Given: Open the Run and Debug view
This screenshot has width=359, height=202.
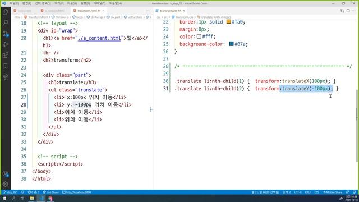Looking at the screenshot, I should (6, 44).
